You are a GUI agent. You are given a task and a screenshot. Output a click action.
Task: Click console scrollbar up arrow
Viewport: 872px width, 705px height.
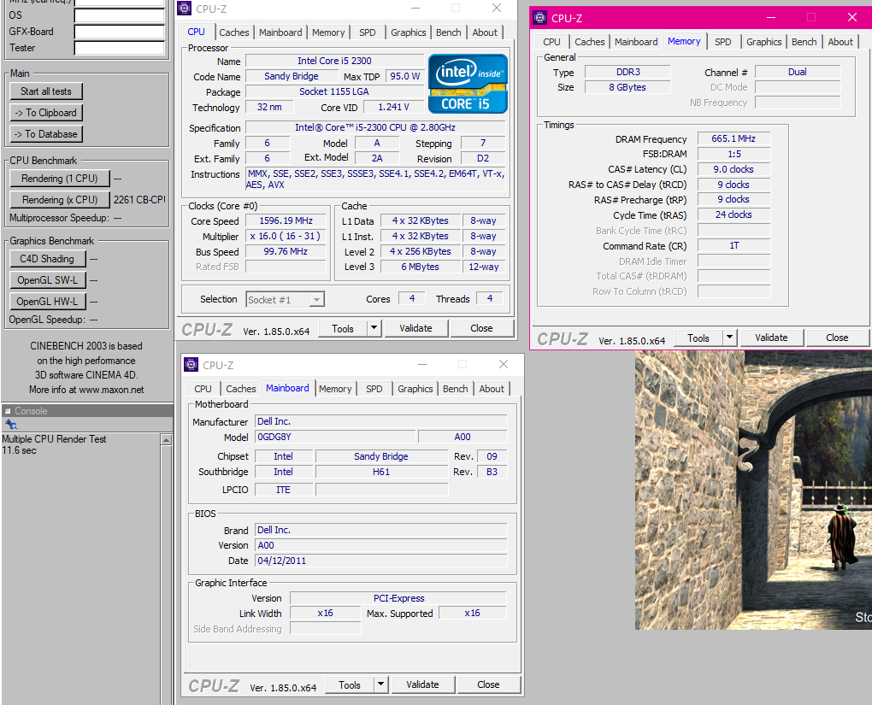pyautogui.click(x=166, y=439)
